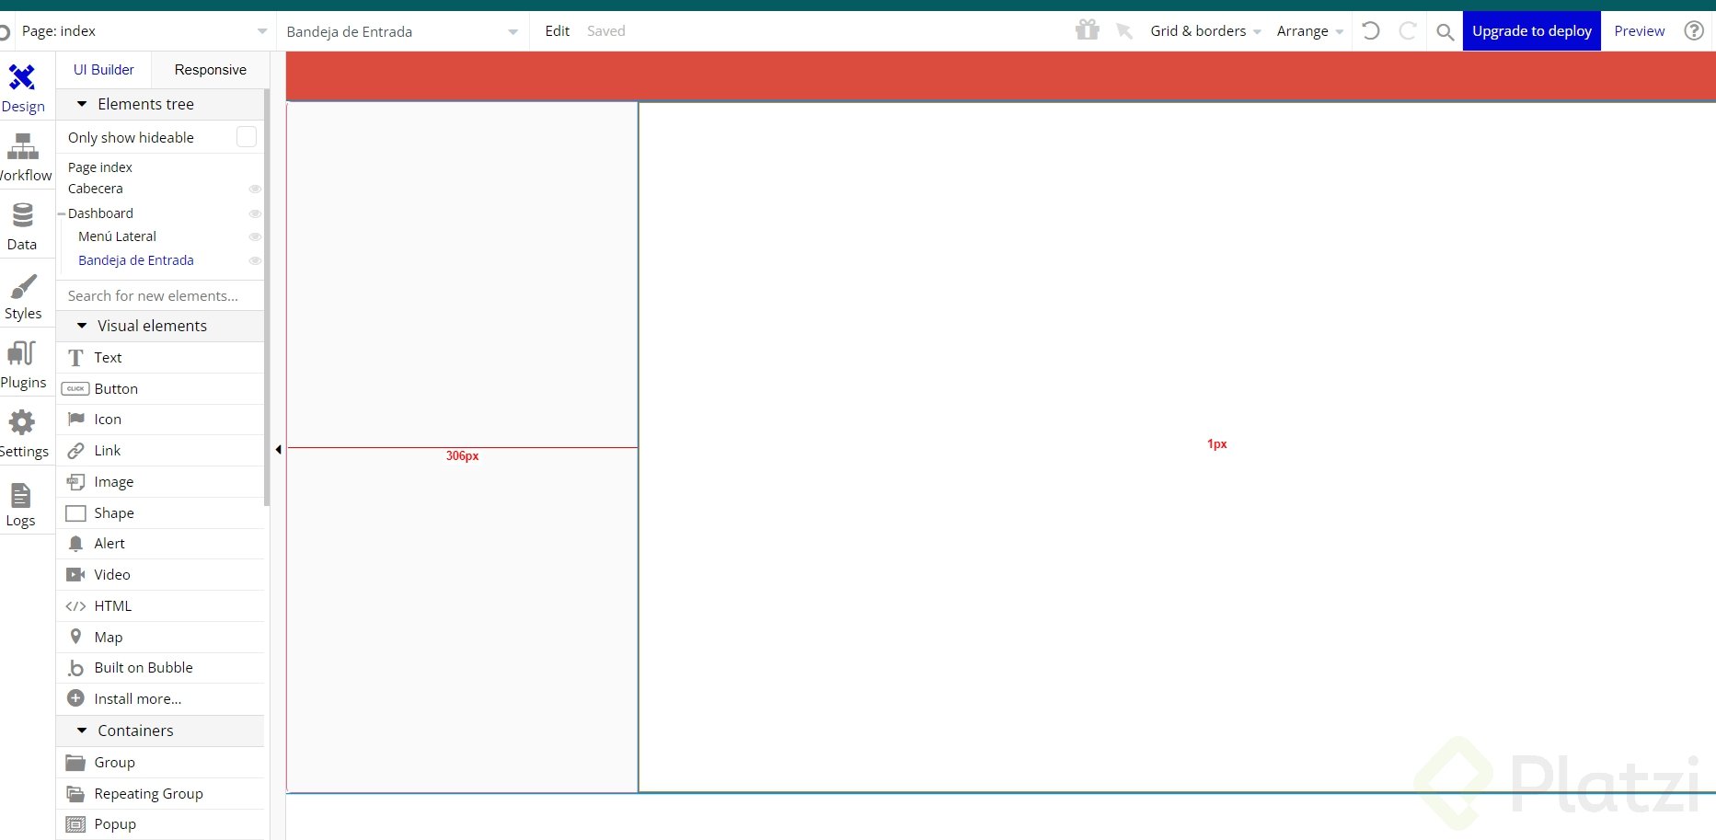Screen dimensions: 1716x840
Task: Select the Built on Bubble element
Action: coord(161,668)
